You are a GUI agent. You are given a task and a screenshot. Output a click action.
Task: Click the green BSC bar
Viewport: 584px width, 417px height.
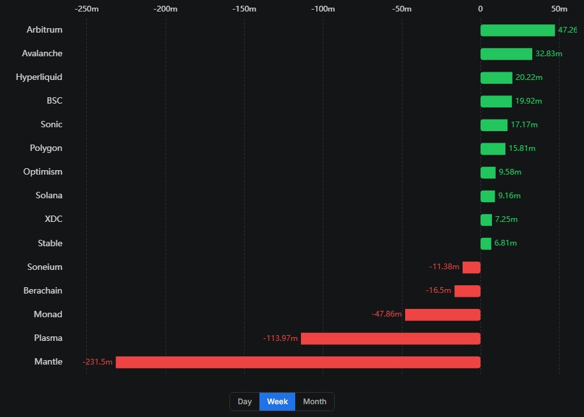pyautogui.click(x=496, y=101)
